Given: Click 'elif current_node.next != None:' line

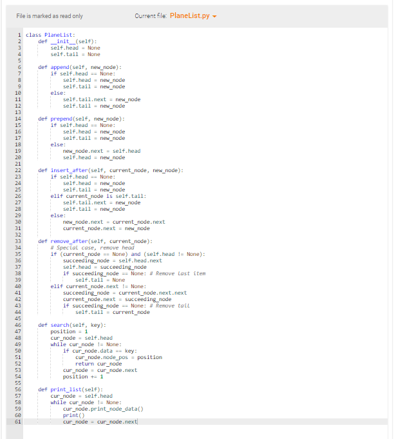Looking at the screenshot, I should [x=98, y=286].
